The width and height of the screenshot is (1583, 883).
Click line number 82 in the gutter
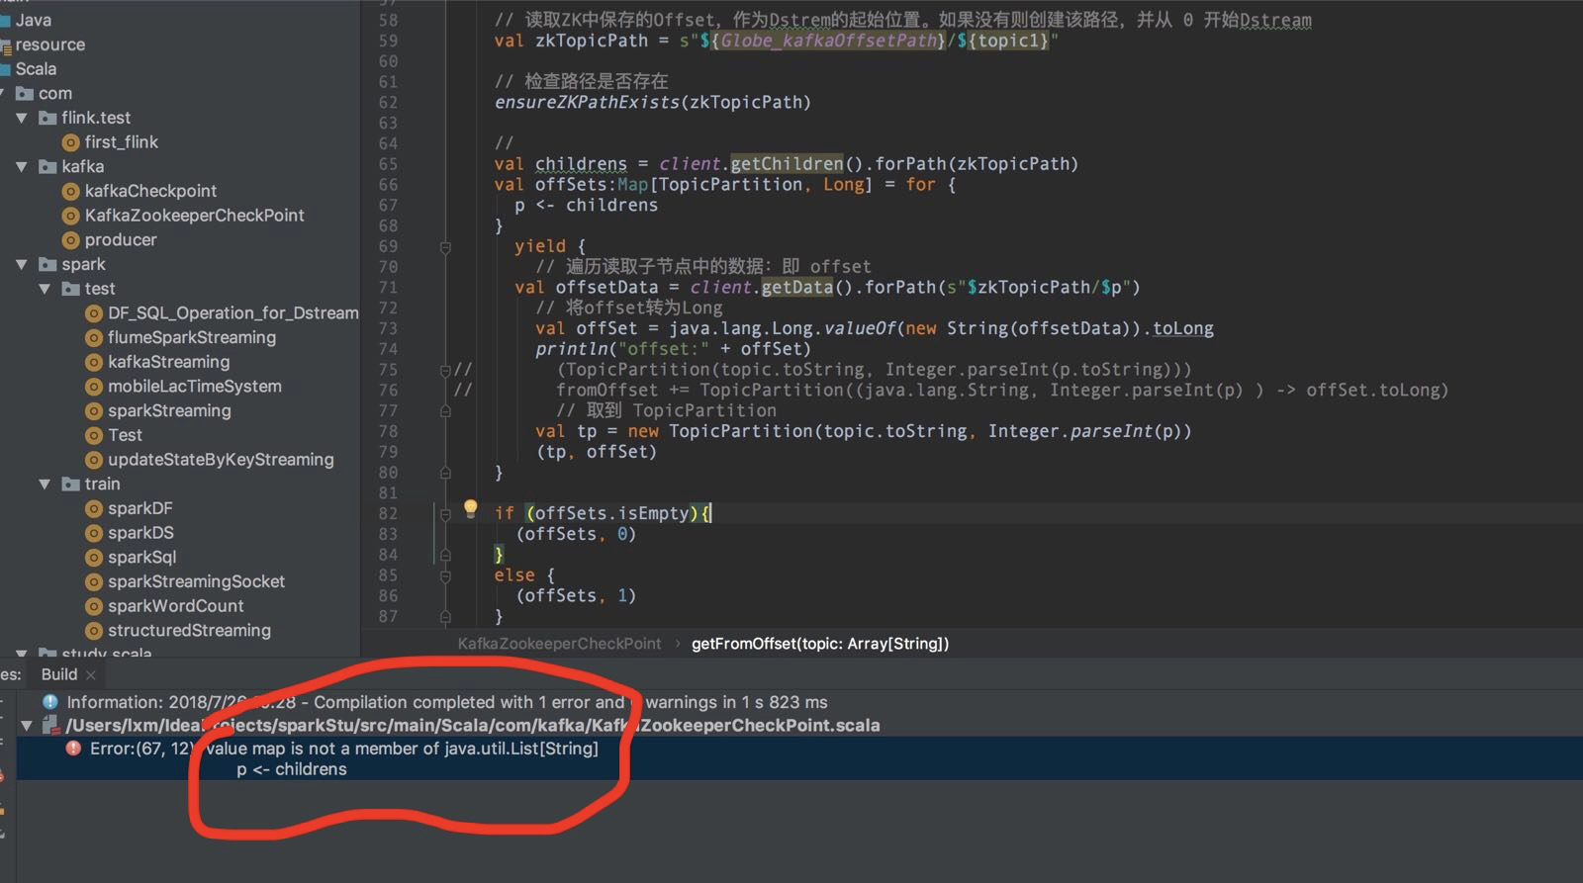coord(388,514)
